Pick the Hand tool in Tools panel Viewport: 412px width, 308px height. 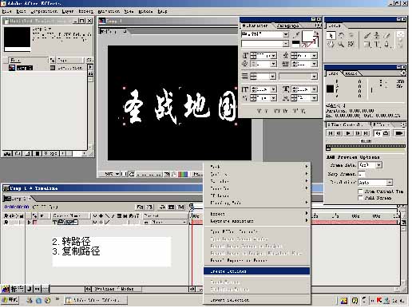331,44
